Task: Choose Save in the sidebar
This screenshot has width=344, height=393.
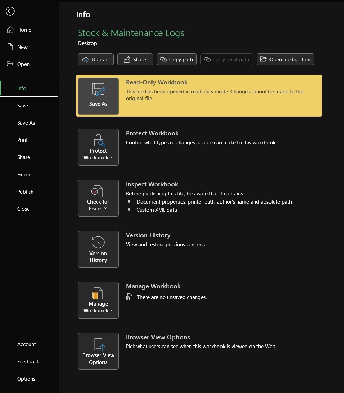Action: (29, 105)
